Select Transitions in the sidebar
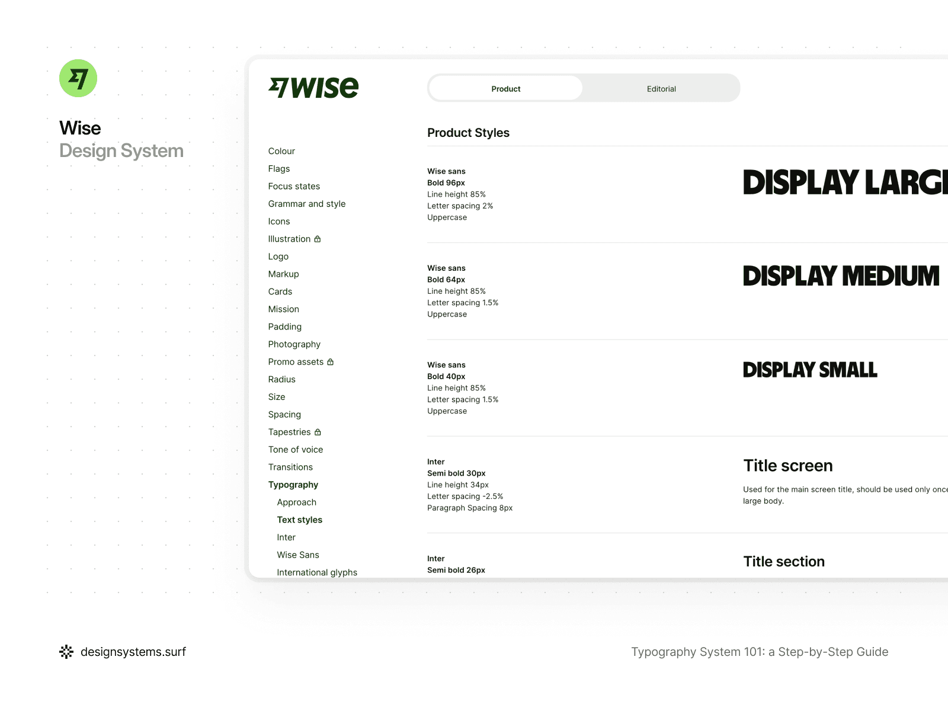 pos(290,467)
